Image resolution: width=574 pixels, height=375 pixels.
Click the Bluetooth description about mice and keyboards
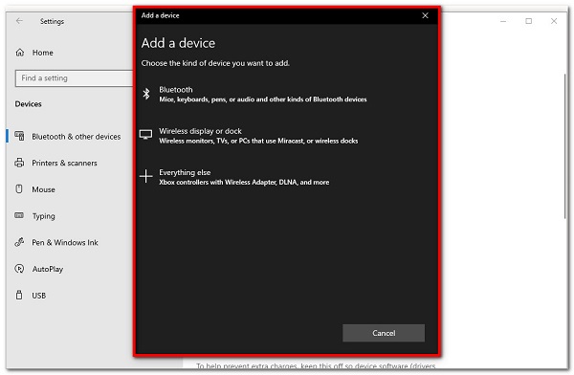click(x=263, y=99)
